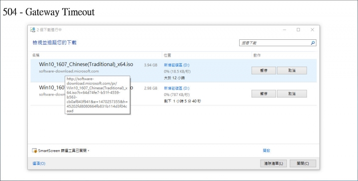Click the 大於 12 小時 remaining time
Screen dimensions: 358x181
click(x=174, y=78)
